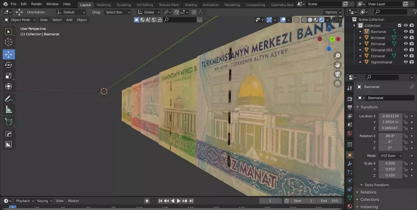This screenshot has height=210, width=417.
Task: Click the blue Z axis gizmo ball
Action: point(329,49)
